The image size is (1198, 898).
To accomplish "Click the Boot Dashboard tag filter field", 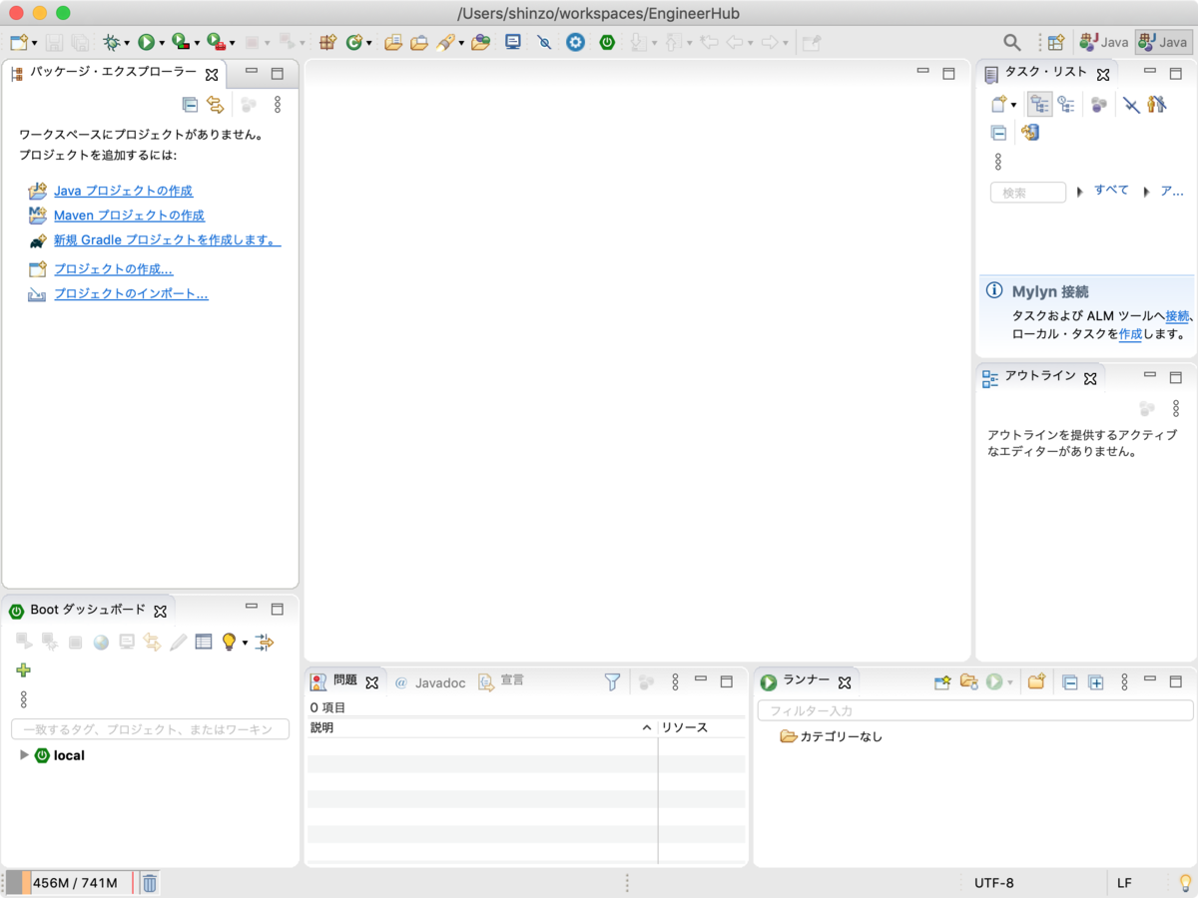I will tap(150, 729).
